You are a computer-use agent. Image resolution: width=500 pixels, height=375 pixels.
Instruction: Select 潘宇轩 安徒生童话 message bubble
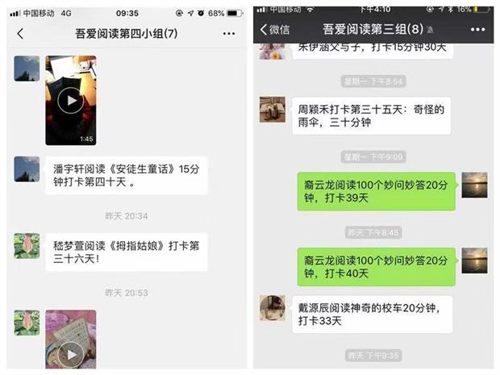click(x=127, y=175)
